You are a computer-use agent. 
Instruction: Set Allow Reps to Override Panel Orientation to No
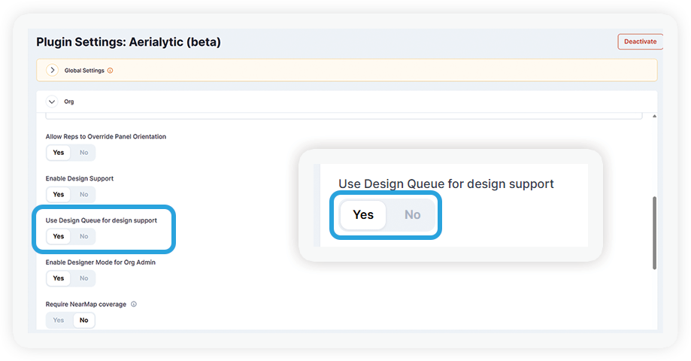coord(83,153)
